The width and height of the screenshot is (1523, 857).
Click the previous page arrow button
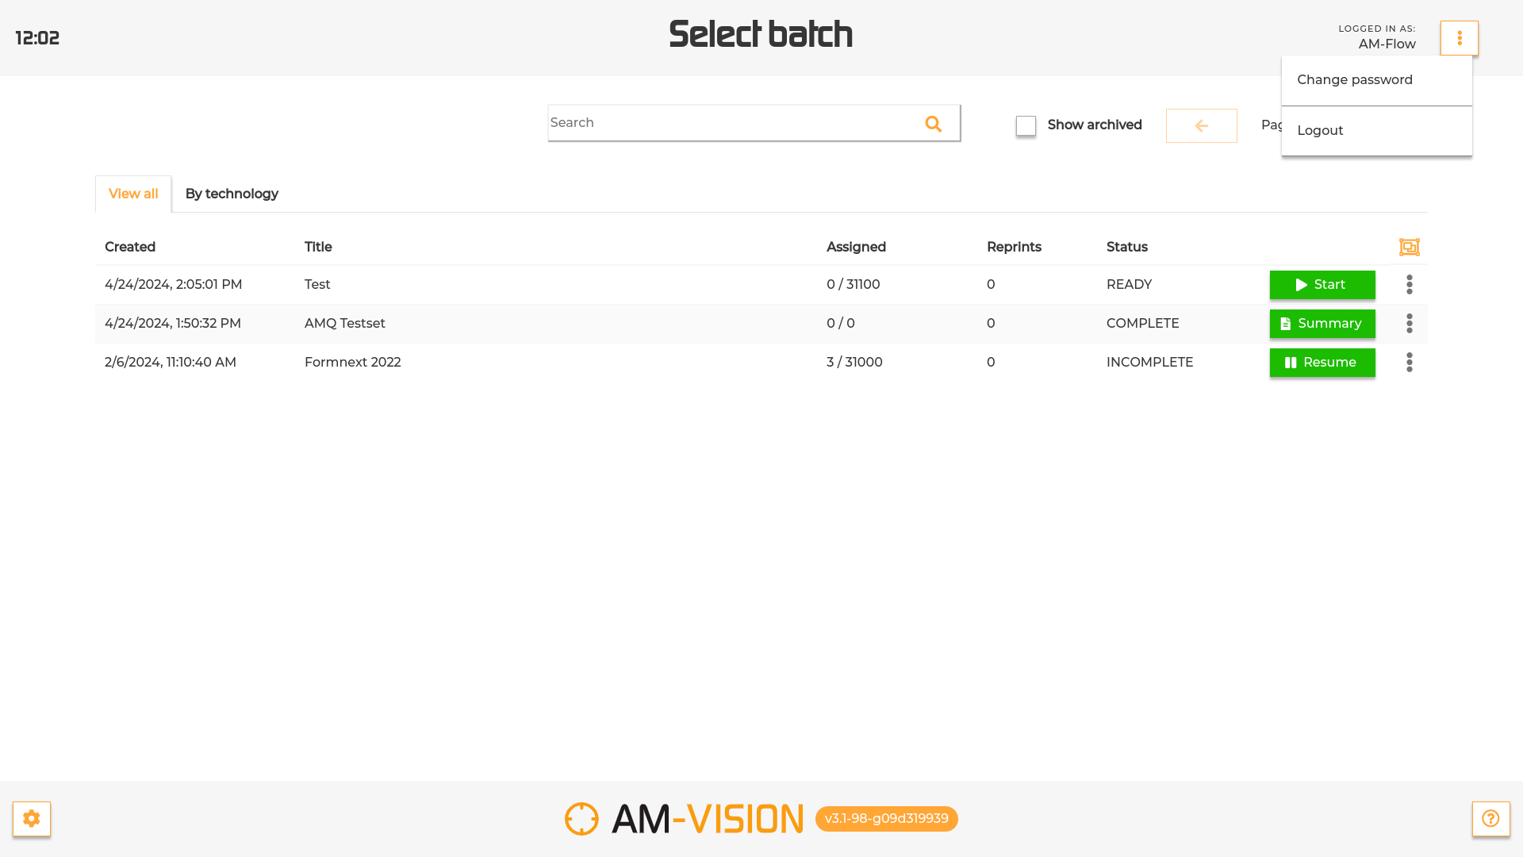(1201, 125)
